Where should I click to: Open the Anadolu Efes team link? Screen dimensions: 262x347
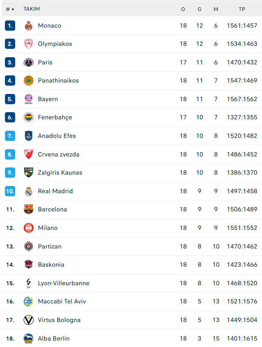pyautogui.click(x=57, y=136)
